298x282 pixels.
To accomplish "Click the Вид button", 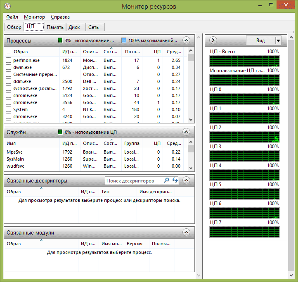I will (260, 40).
